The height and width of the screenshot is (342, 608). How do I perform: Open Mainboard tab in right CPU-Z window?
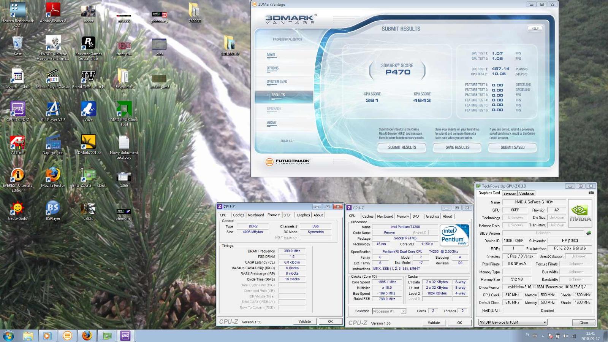point(385,216)
